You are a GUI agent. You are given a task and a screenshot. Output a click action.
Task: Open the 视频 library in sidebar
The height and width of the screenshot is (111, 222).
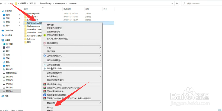point(8,47)
